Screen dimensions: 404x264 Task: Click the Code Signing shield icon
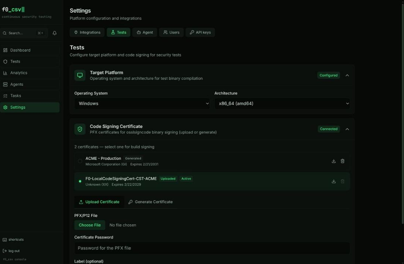(80, 129)
